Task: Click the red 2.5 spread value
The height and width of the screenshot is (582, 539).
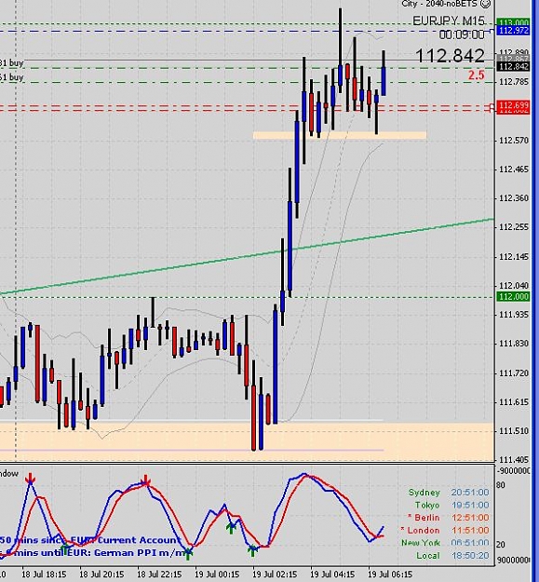Action: [x=476, y=75]
